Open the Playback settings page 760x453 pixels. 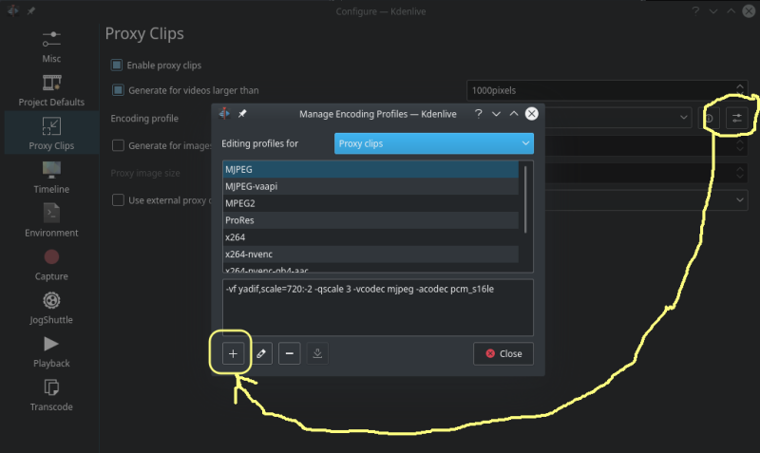click(51, 351)
